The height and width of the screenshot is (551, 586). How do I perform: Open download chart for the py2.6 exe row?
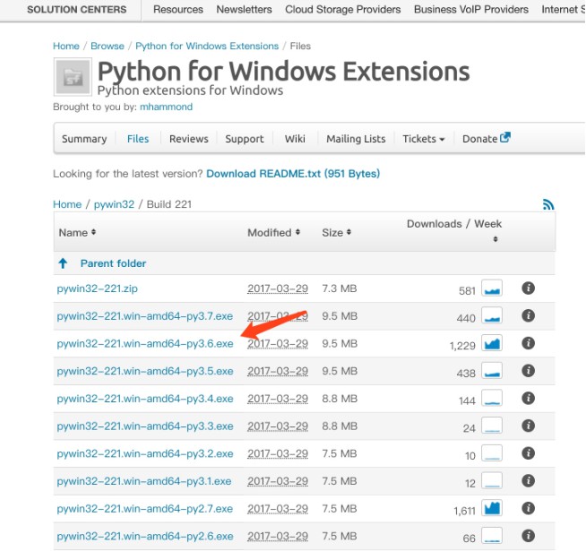pos(492,536)
